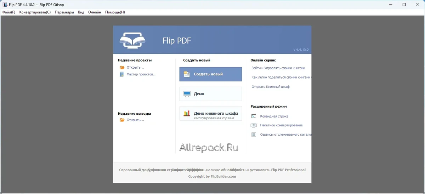Viewport: 425px width, 194px height.
Task: Click the new project icon on Создать новый
Action: [x=187, y=74]
